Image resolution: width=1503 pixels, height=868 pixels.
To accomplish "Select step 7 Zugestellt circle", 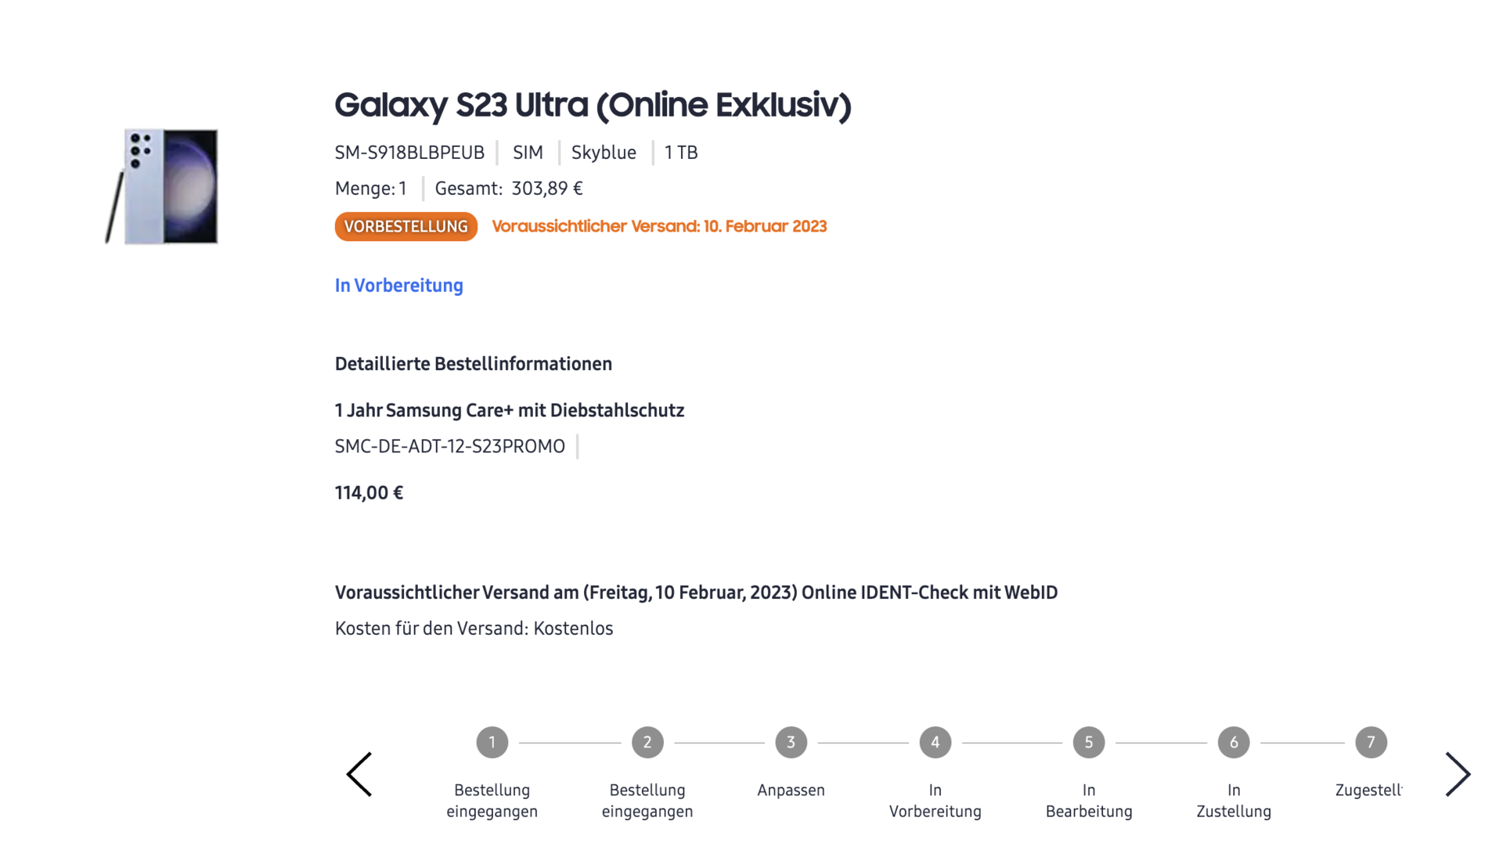I will [x=1370, y=742].
